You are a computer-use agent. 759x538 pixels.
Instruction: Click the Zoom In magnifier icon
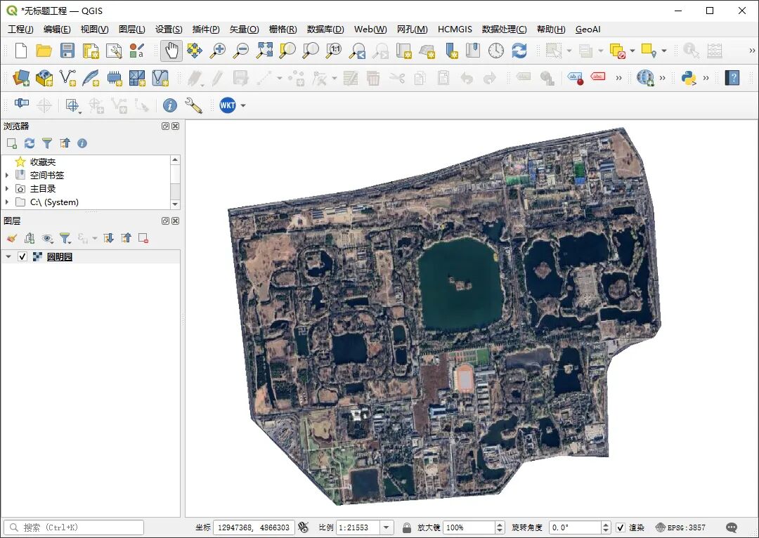(x=217, y=51)
